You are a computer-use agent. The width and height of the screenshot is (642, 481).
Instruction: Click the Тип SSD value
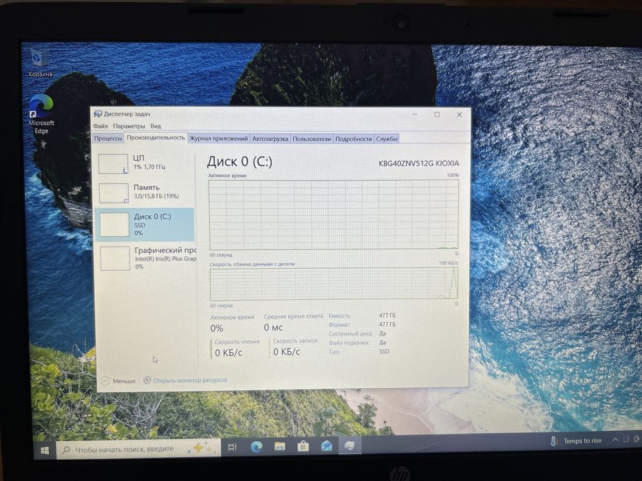click(384, 351)
